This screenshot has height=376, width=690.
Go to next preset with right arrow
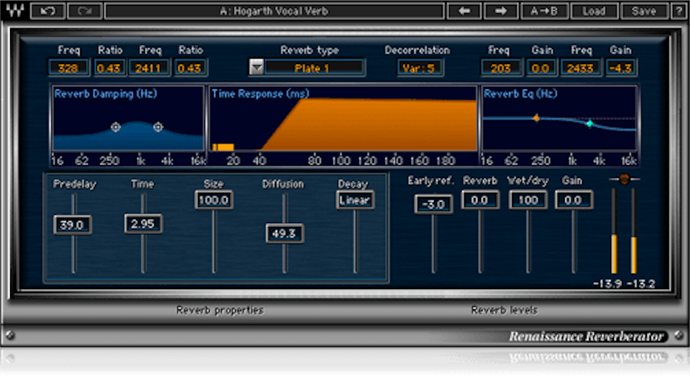(501, 11)
